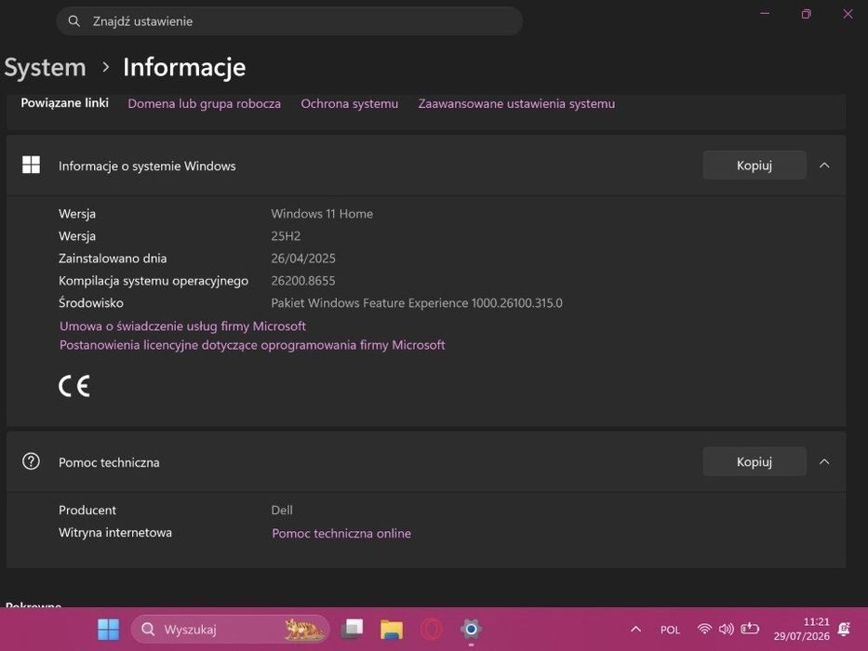868x651 pixels.
Task: Select install date 26/04/2025
Action: pyautogui.click(x=303, y=259)
